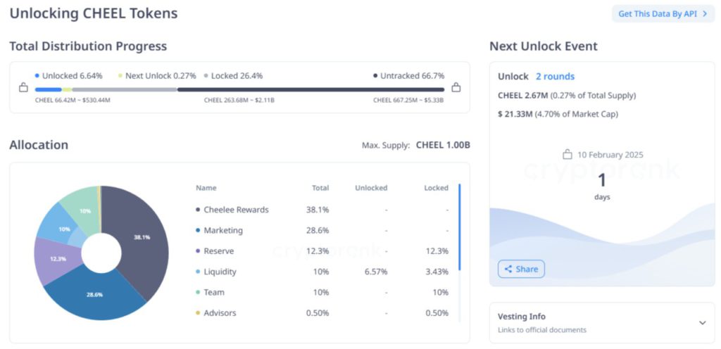Click the Untracked segment of distribution bar
Viewport: 721px width, 349px height.
(x=310, y=89)
